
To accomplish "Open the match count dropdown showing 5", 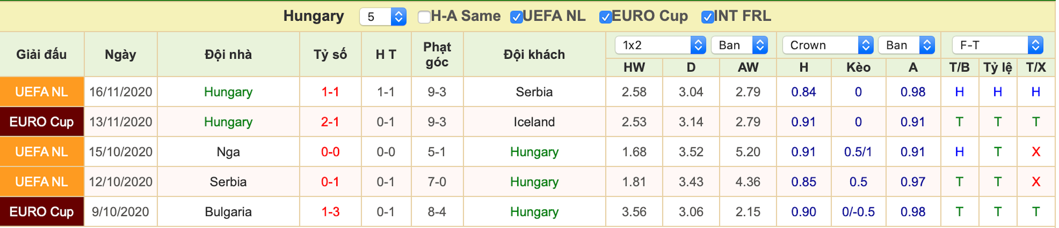I will (383, 17).
